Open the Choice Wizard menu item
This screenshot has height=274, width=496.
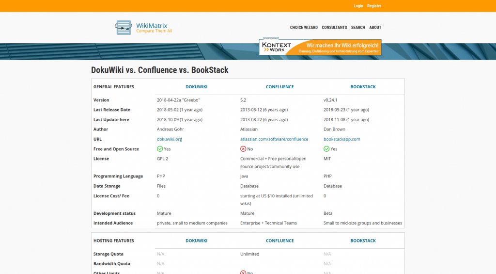[x=304, y=28]
